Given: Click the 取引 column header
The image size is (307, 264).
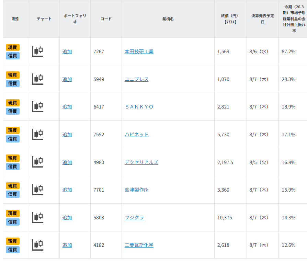Looking at the screenshot, I should [x=16, y=19].
